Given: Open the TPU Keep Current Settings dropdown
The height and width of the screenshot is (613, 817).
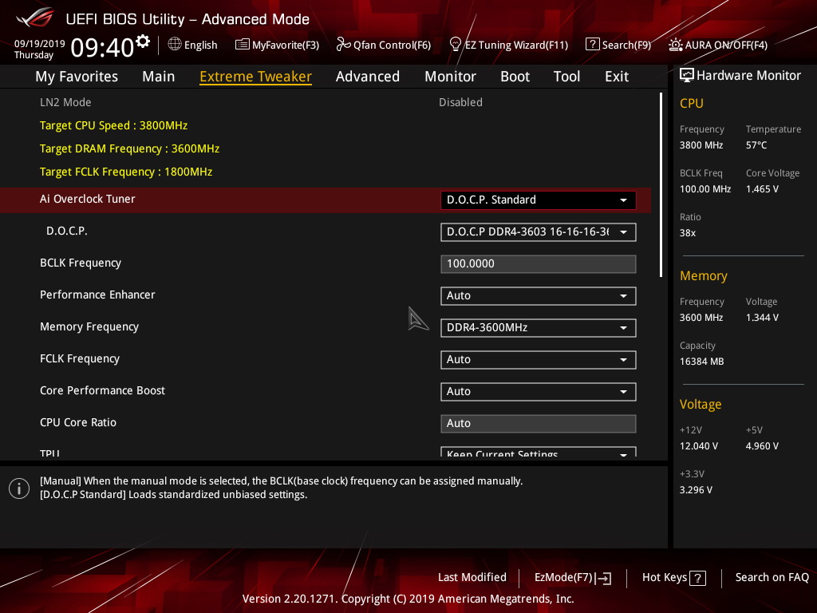Looking at the screenshot, I should (538, 452).
